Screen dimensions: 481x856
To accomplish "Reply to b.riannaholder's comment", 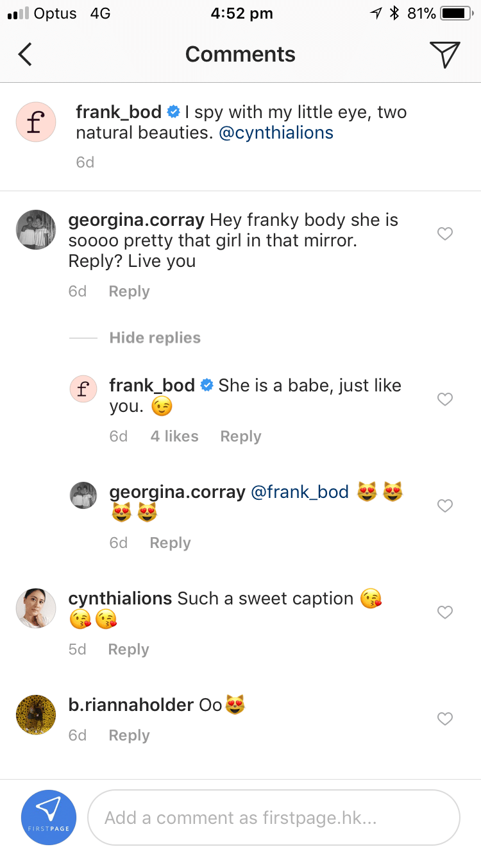I will click(129, 735).
